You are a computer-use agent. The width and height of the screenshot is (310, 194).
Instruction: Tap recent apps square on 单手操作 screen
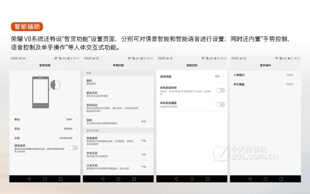pyautogui.click(x=281, y=178)
